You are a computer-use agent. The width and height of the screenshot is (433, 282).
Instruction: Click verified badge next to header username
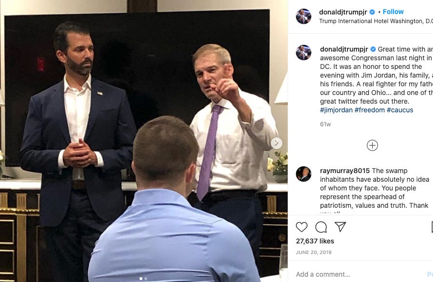pyautogui.click(x=372, y=12)
